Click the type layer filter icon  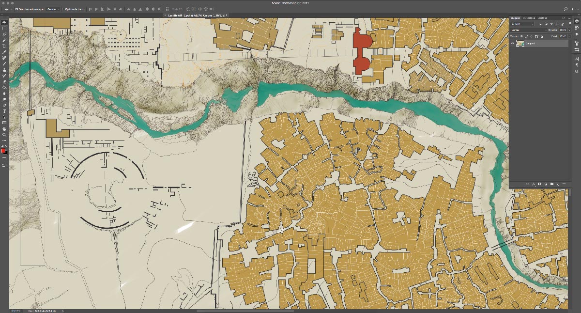point(552,24)
